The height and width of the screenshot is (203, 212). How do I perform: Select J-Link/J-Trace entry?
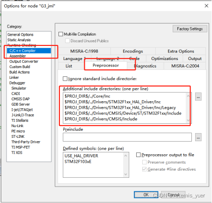click(x=22, y=115)
